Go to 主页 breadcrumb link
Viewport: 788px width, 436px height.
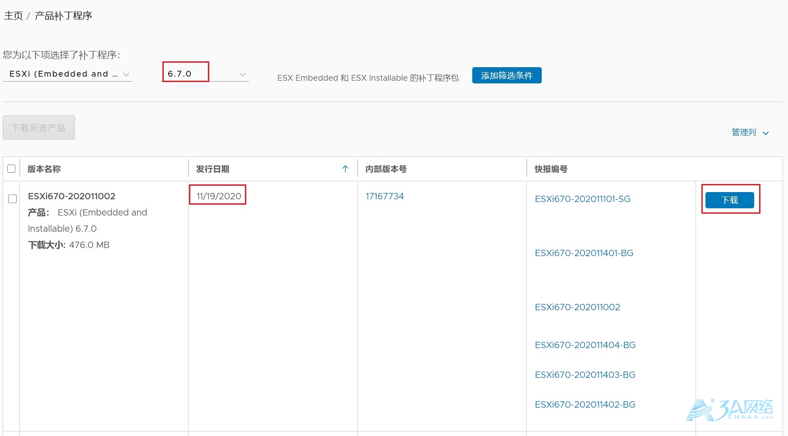pos(14,16)
